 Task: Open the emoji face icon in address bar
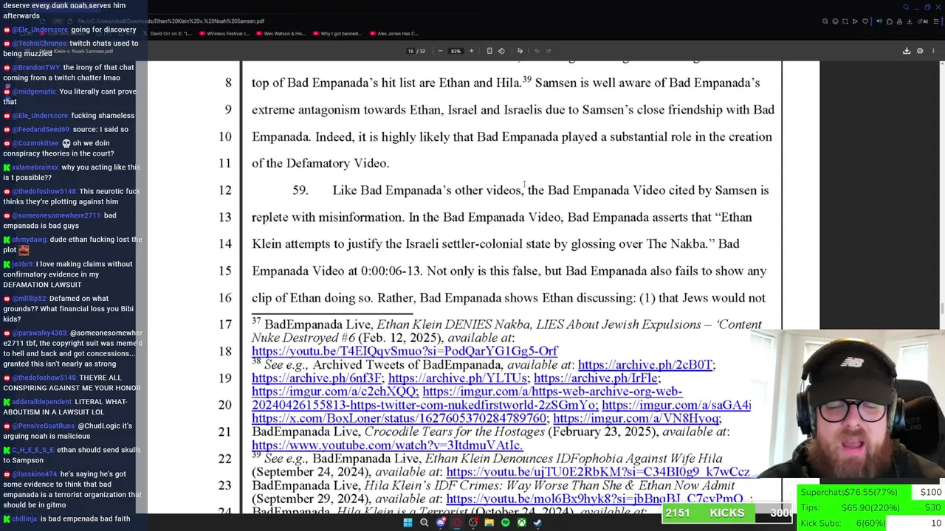pos(835,21)
